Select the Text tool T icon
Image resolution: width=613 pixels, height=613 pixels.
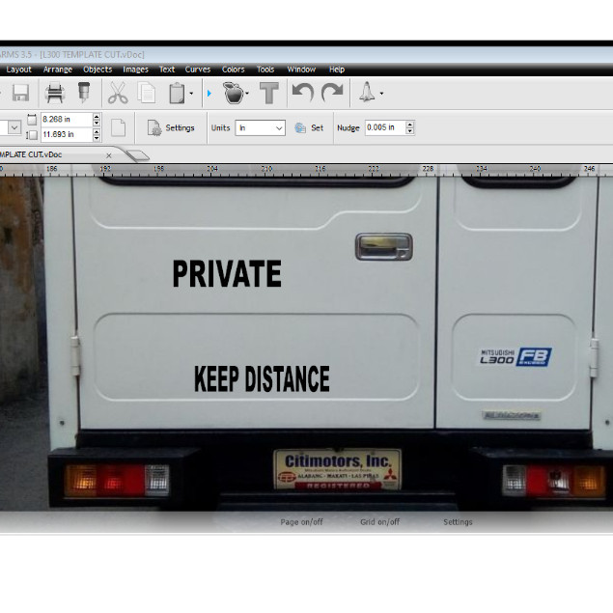[x=269, y=94]
